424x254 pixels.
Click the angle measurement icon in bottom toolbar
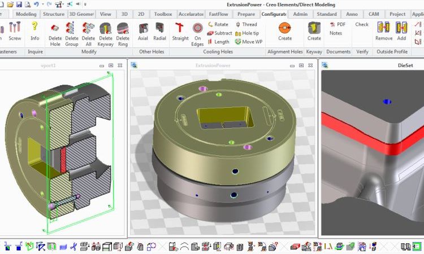pos(328,246)
